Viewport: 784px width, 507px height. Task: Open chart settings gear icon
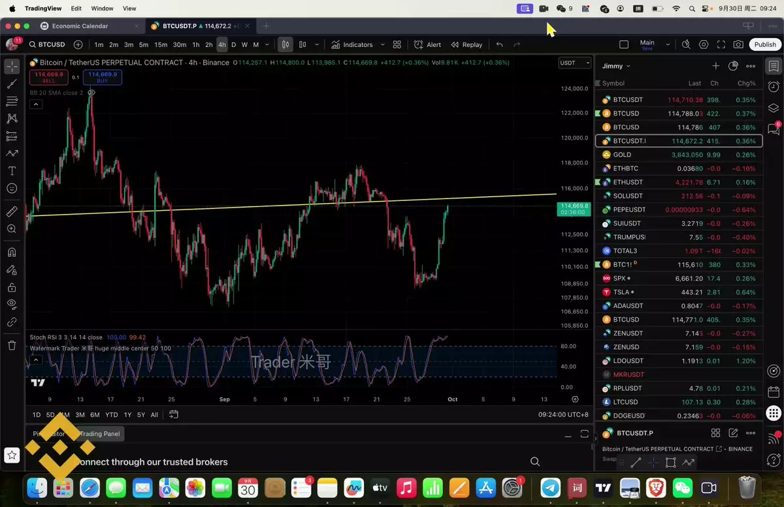[x=704, y=45]
